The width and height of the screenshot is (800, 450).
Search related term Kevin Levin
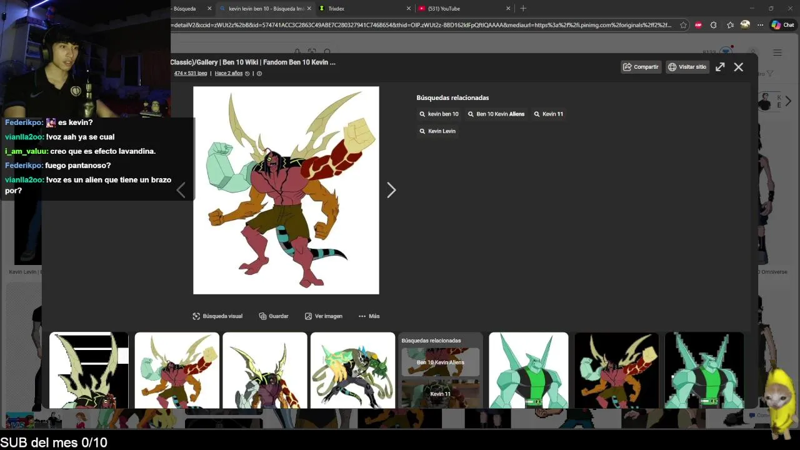click(437, 131)
